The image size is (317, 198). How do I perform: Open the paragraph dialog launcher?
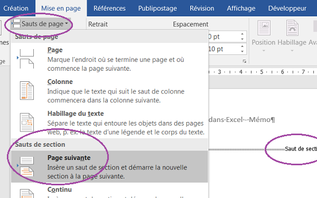coord(245,61)
